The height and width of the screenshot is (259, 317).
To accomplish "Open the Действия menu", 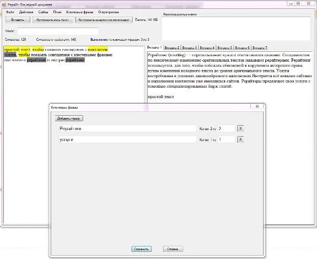I will [x=26, y=12].
